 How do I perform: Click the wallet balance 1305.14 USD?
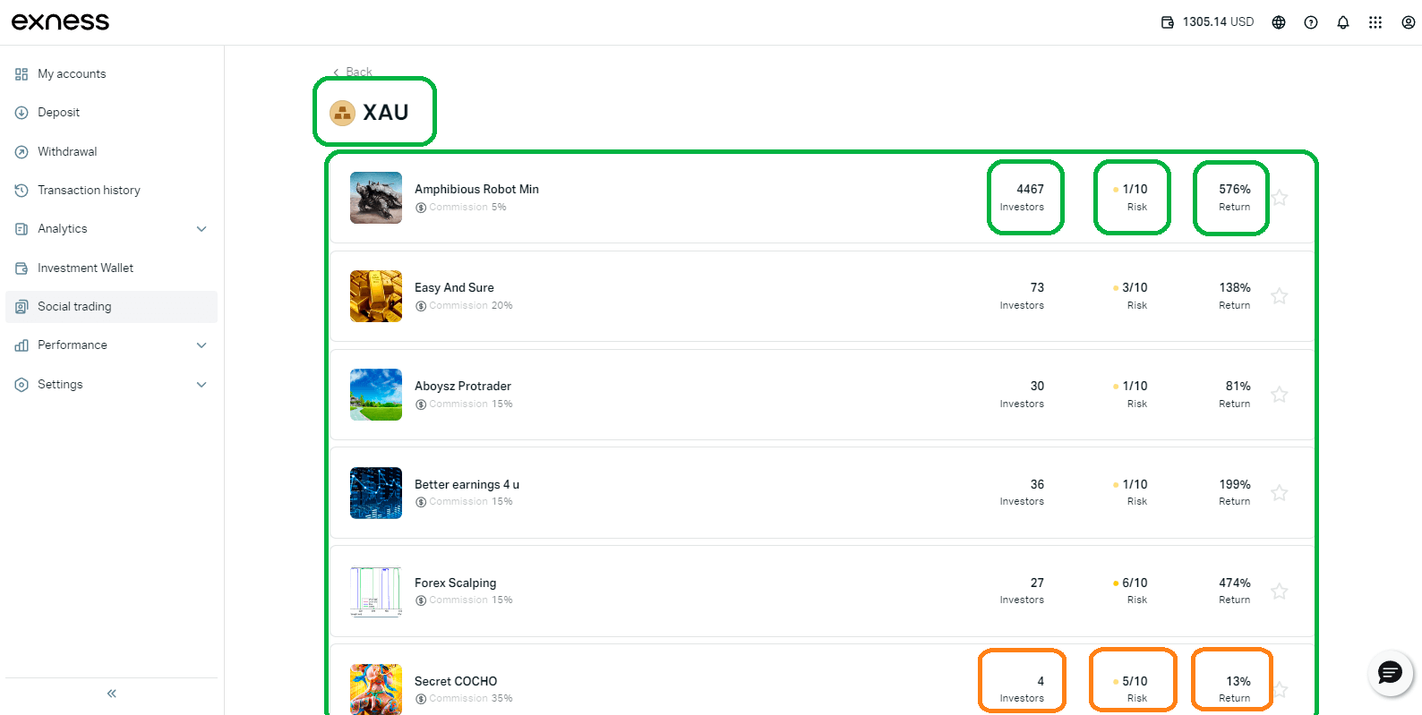pos(1207,22)
